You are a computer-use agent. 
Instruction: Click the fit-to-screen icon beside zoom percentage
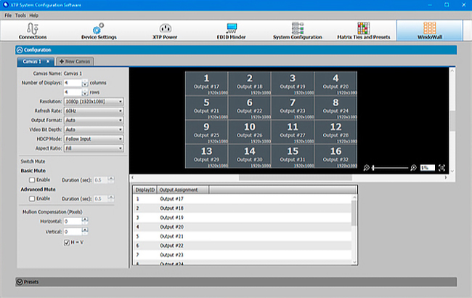click(442, 167)
